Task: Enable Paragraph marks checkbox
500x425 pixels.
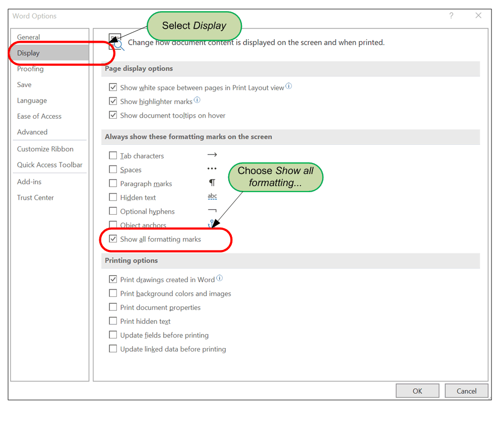Action: (x=113, y=183)
